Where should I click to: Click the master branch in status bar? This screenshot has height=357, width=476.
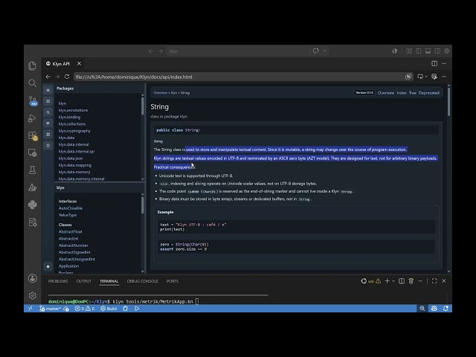(x=51, y=309)
